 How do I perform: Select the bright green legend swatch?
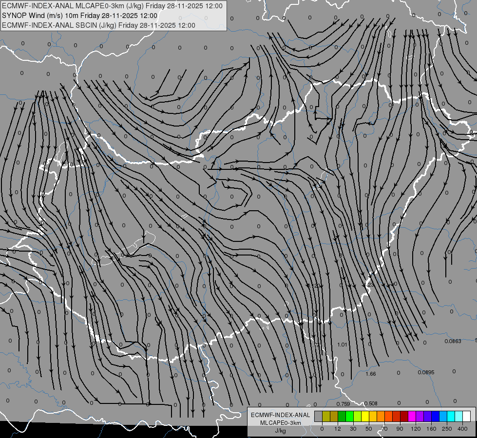(349, 417)
